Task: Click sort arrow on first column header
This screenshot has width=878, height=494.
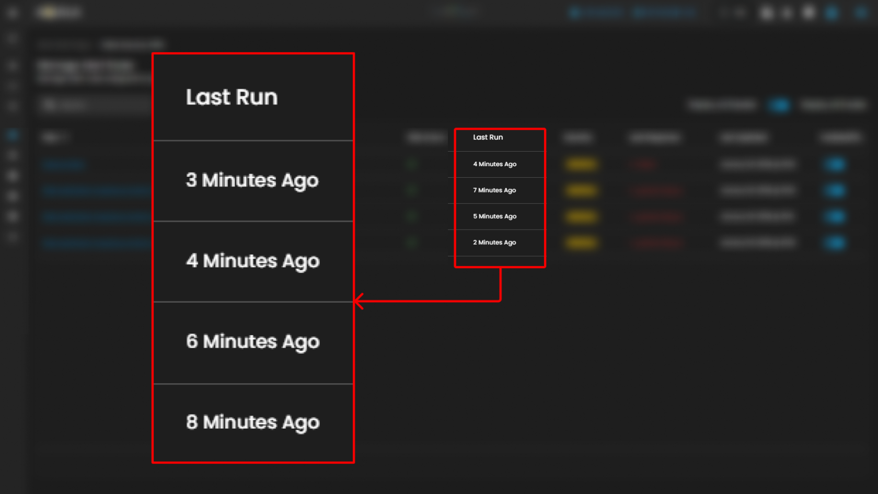Action: [x=66, y=137]
